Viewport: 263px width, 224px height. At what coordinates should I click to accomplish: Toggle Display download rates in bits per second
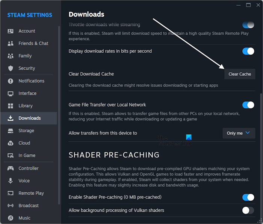(248, 51)
